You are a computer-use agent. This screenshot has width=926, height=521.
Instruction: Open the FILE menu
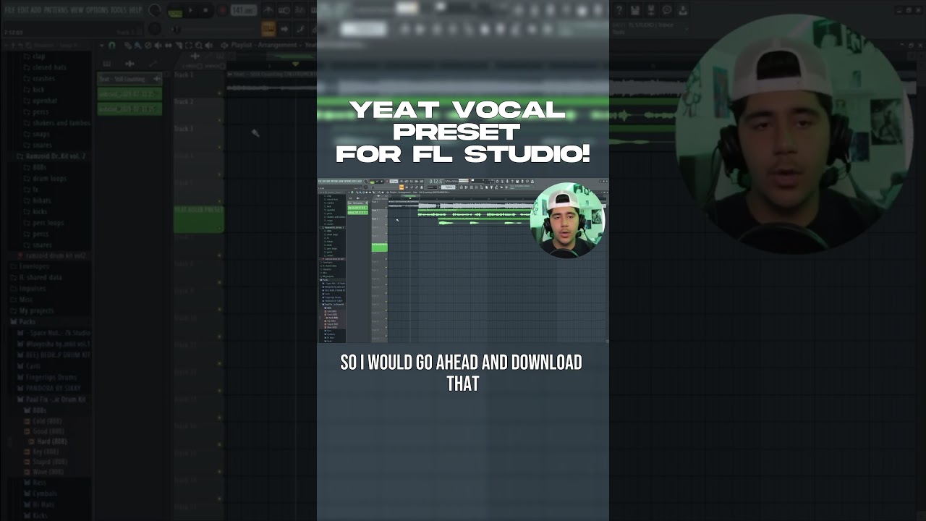pos(9,10)
